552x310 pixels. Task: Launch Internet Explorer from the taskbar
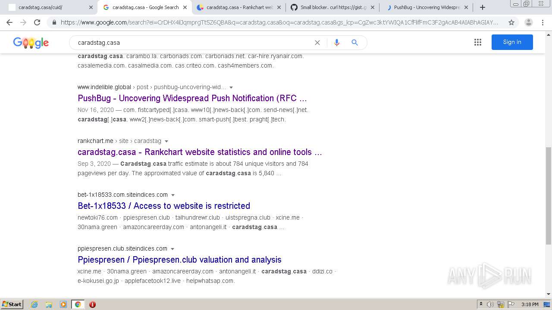tap(34, 304)
